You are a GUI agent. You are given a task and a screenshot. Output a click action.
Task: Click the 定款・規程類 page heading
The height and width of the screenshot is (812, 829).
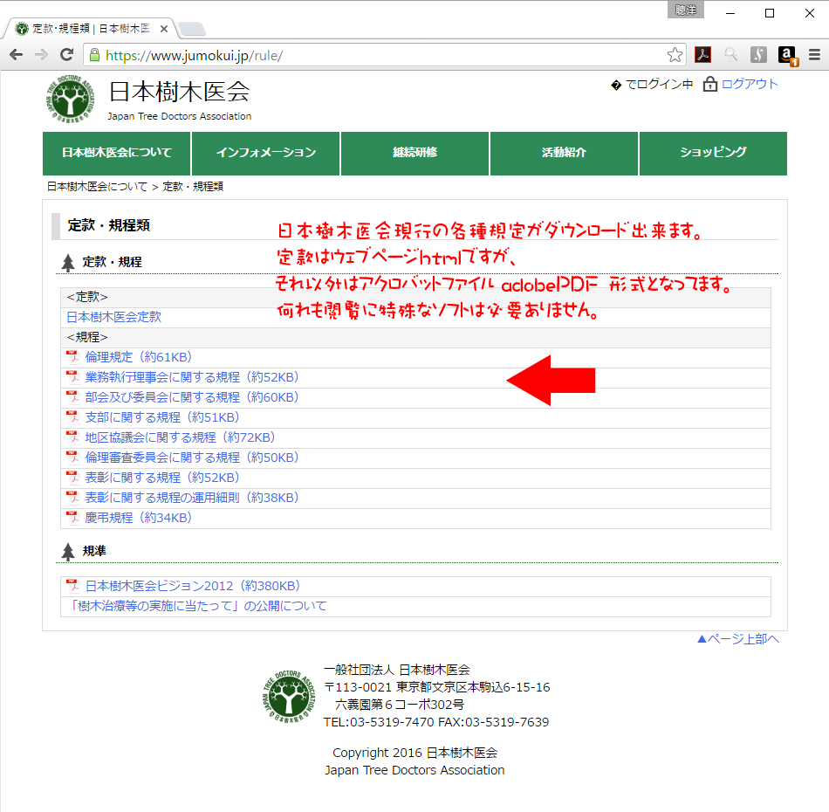[x=109, y=226]
